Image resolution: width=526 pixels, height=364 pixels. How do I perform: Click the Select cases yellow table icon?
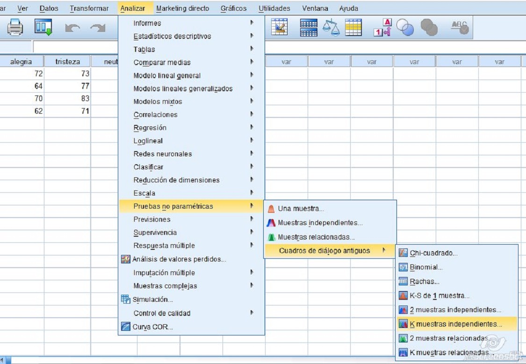coord(353,27)
